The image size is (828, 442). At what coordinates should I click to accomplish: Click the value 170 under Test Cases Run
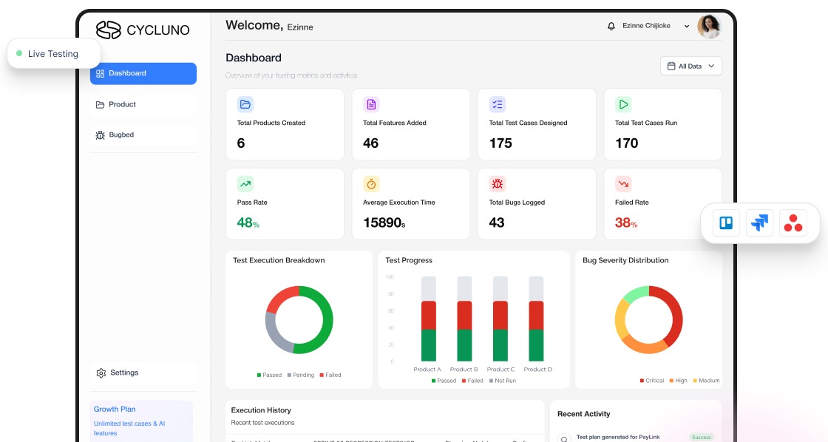click(x=627, y=143)
